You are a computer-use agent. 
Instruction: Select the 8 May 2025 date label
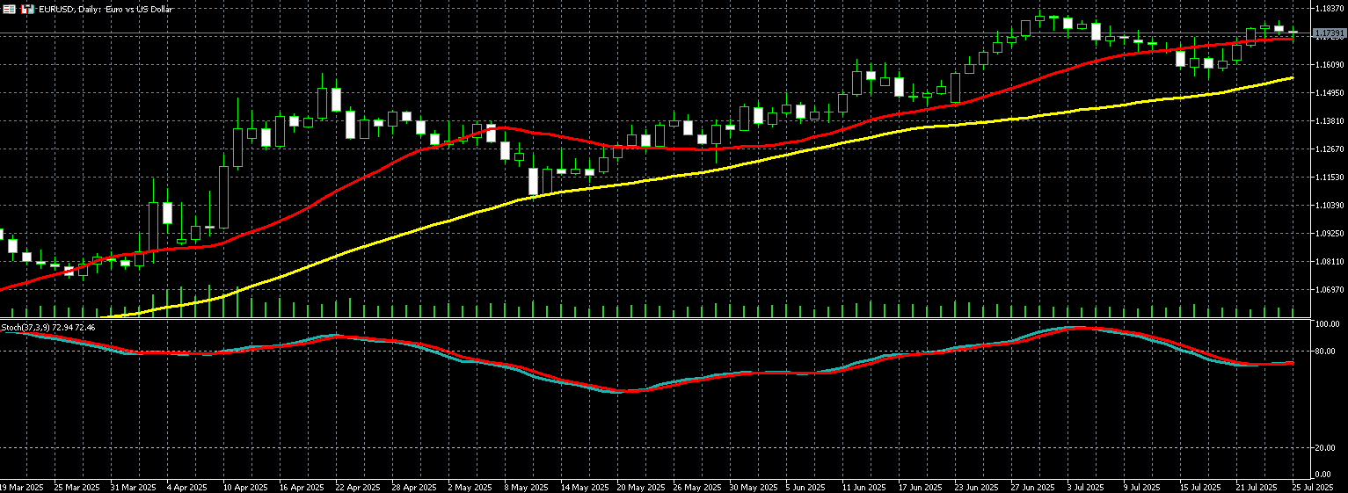pyautogui.click(x=526, y=487)
